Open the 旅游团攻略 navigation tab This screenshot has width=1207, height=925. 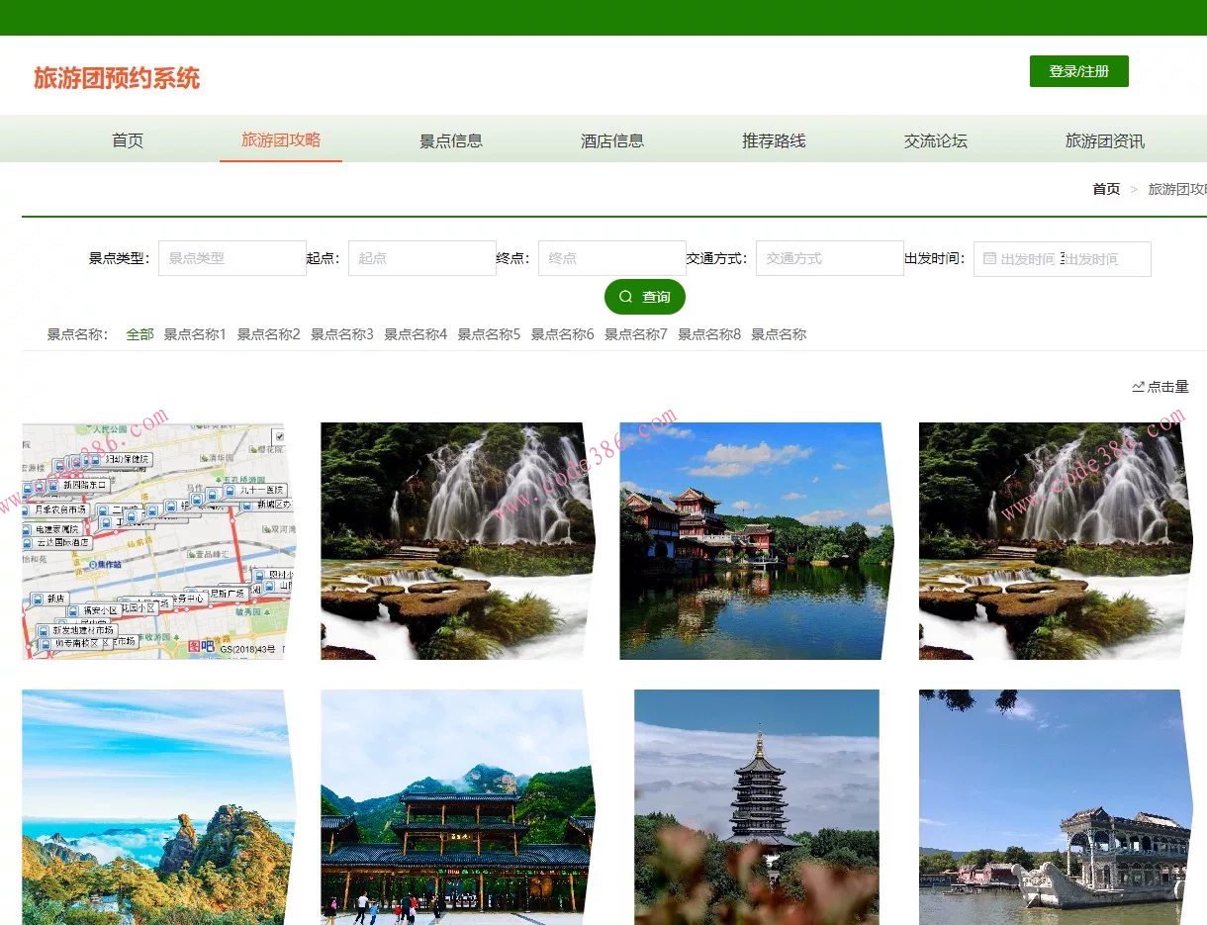(281, 139)
